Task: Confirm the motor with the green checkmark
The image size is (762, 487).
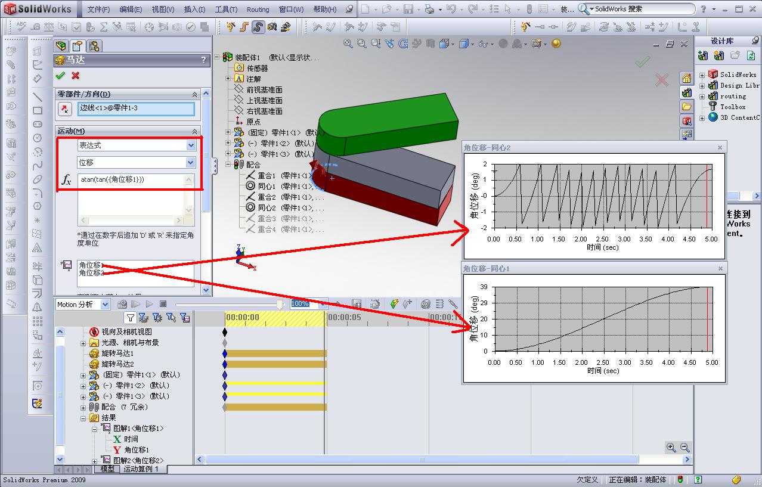Action: pyautogui.click(x=60, y=76)
